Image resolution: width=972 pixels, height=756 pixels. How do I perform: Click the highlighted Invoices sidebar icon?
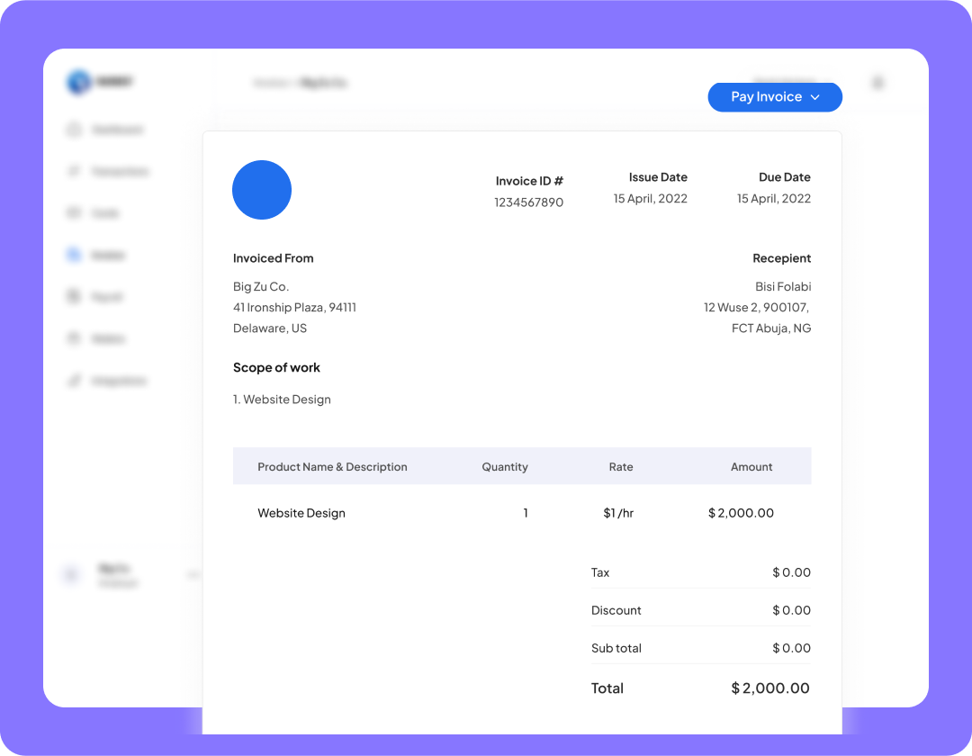pyautogui.click(x=75, y=255)
